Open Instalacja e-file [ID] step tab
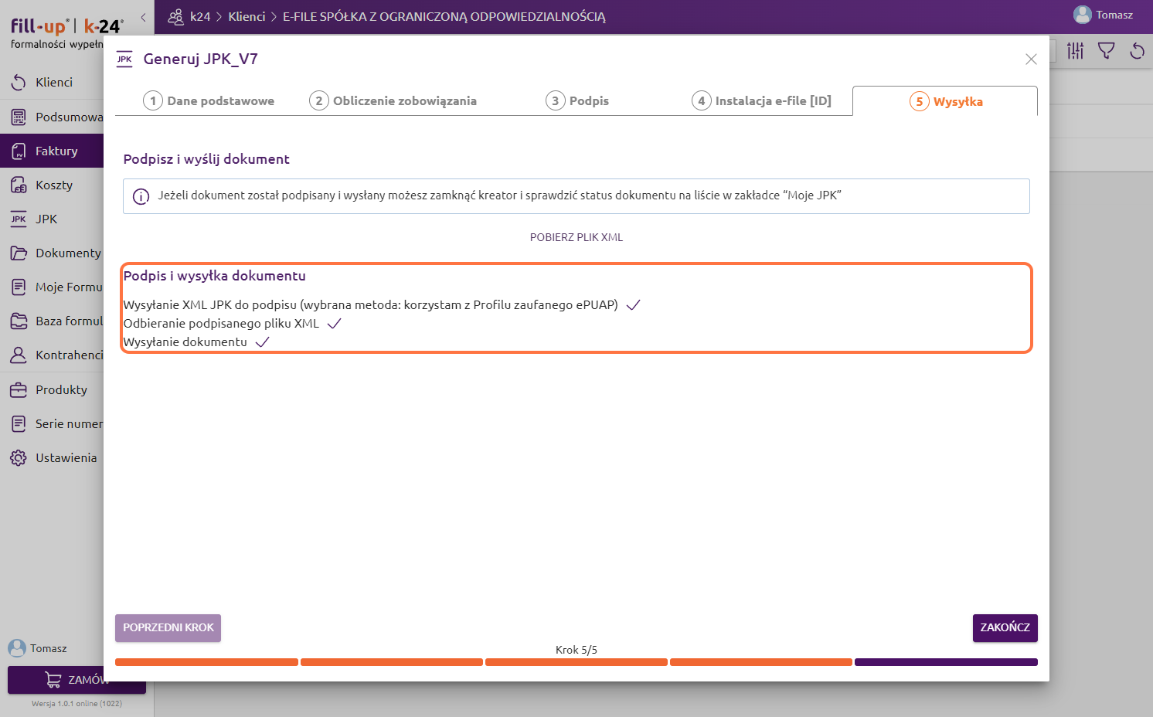Image resolution: width=1153 pixels, height=717 pixels. pyautogui.click(x=761, y=101)
